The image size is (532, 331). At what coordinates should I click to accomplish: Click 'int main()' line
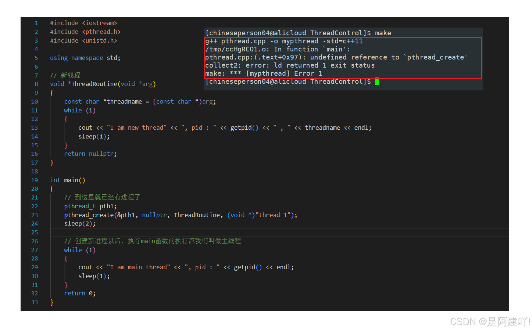[x=68, y=180]
